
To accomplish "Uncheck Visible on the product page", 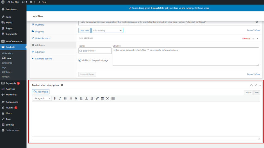I will (80, 60).
